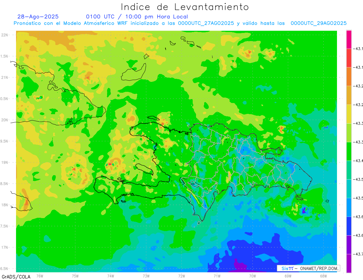The width and height of the screenshot is (363, 280).
Task: Click the '76W' longitude label
Action: (40, 276)
